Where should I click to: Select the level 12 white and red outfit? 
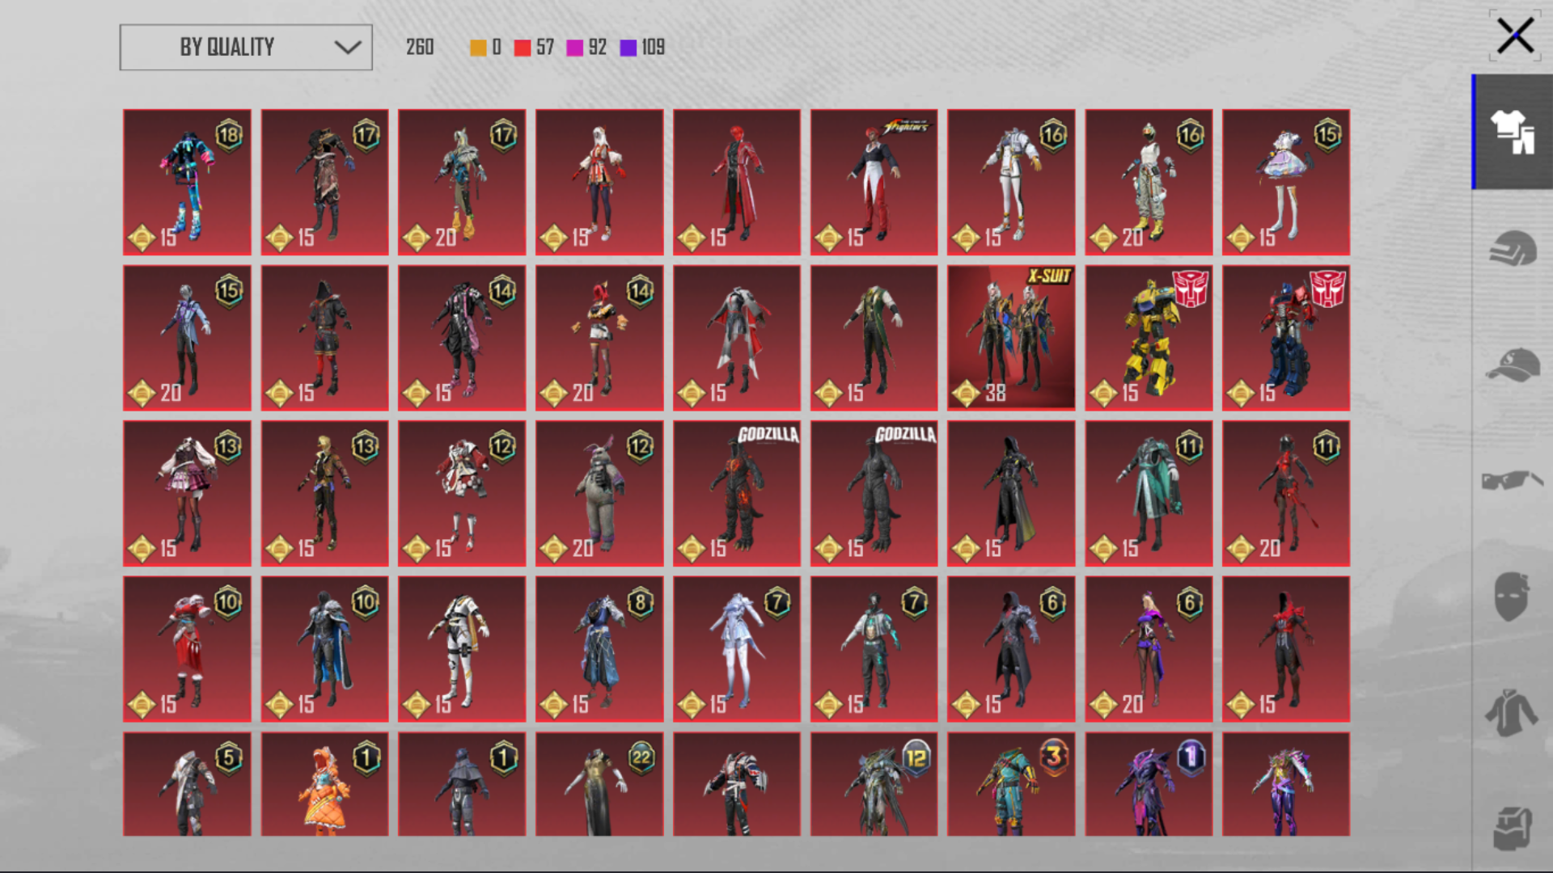coord(462,494)
